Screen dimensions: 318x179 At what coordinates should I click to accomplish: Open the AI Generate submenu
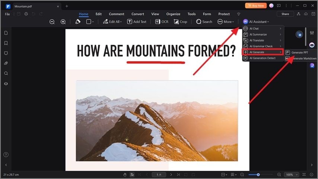pos(263,52)
